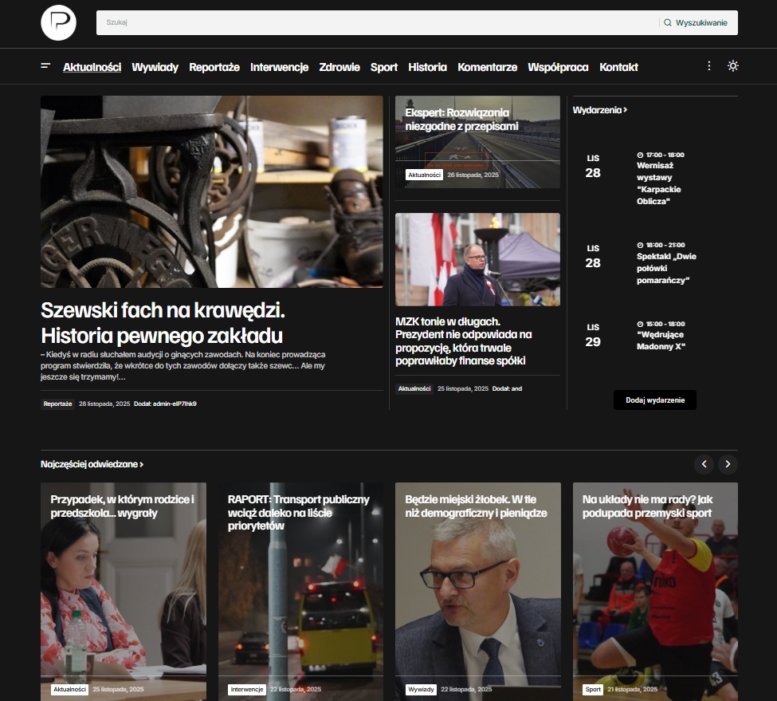Open the Kontakt menu item
The height and width of the screenshot is (701, 777).
[x=618, y=67]
